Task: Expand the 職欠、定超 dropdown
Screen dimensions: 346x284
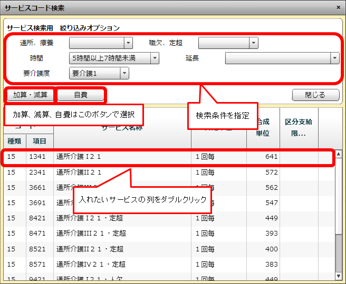Action: 254,43
